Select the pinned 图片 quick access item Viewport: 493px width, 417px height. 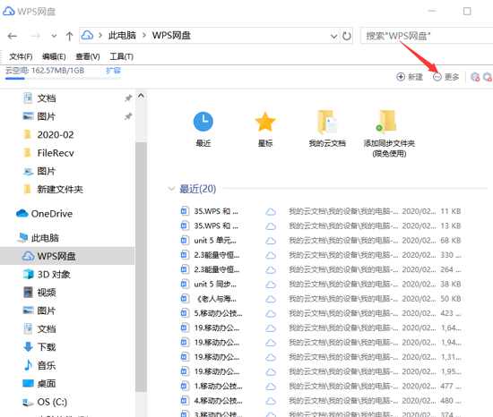pyautogui.click(x=47, y=116)
